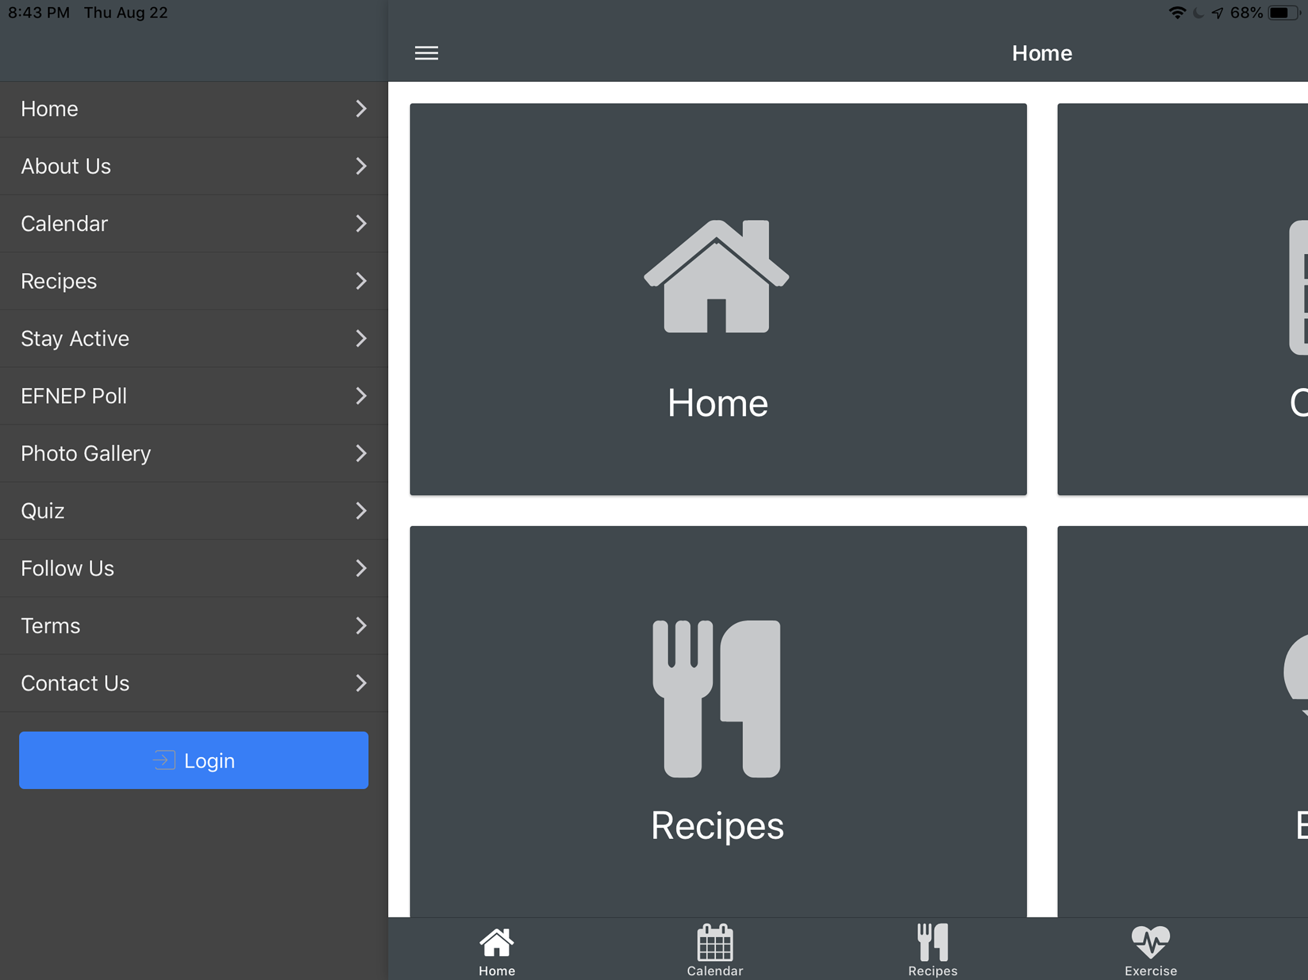Open Contact Us menu entry
Image resolution: width=1308 pixels, height=980 pixels.
click(75, 683)
